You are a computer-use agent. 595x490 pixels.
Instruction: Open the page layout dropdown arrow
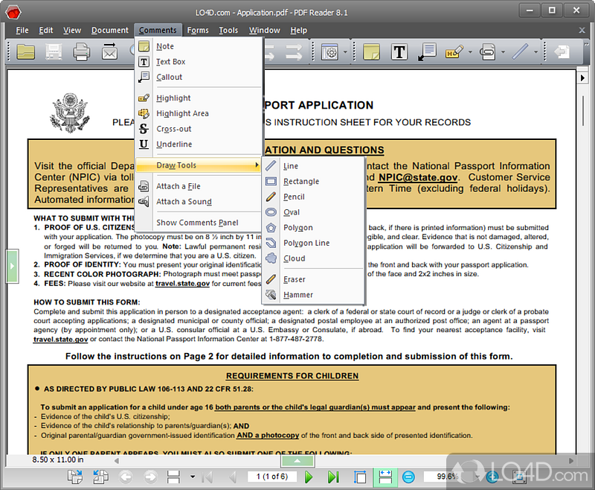tap(193, 477)
